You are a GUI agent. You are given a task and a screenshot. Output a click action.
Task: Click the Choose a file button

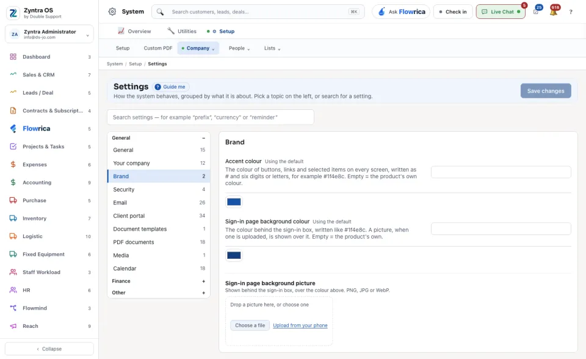pos(250,325)
